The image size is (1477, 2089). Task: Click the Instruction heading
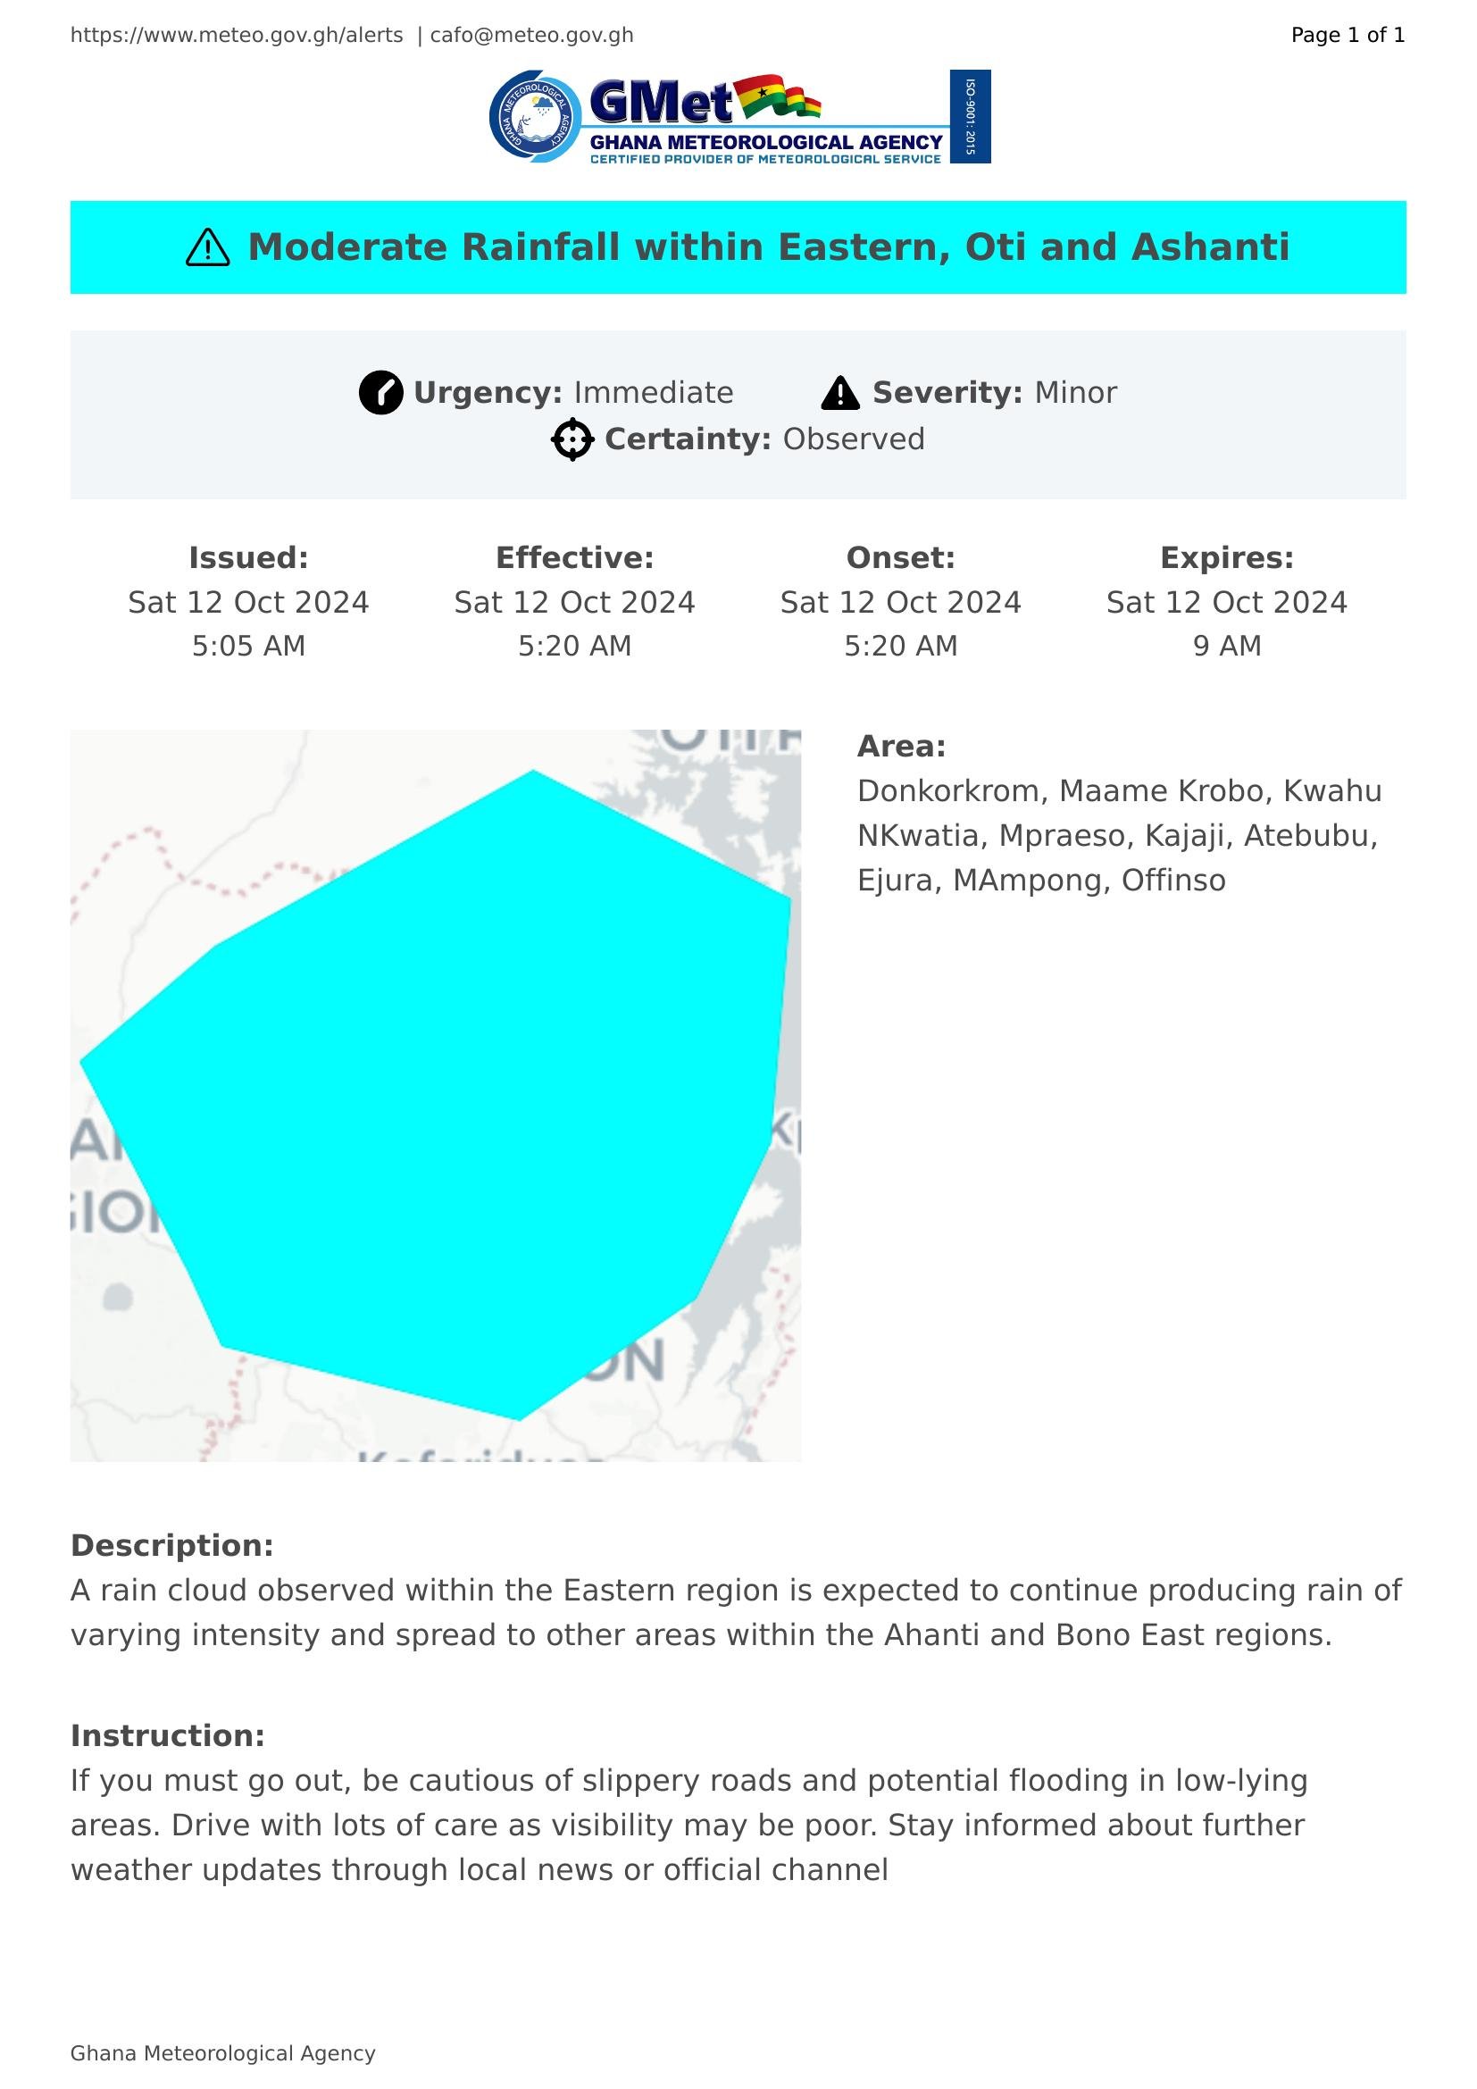coord(167,1736)
